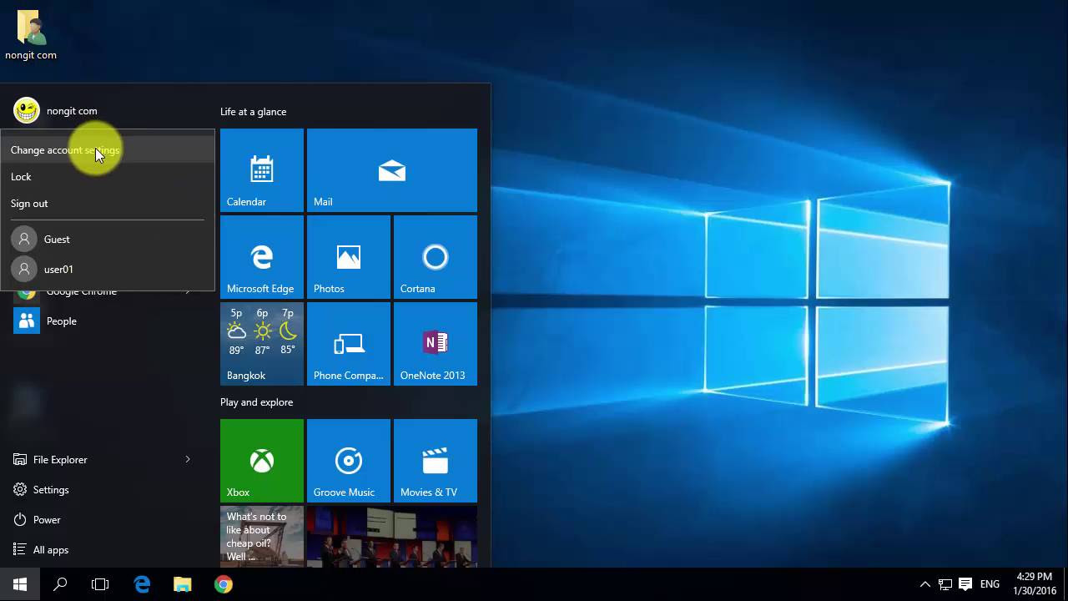Launch the OneNote 2013 tile
Image resolution: width=1068 pixels, height=601 pixels.
[436, 344]
